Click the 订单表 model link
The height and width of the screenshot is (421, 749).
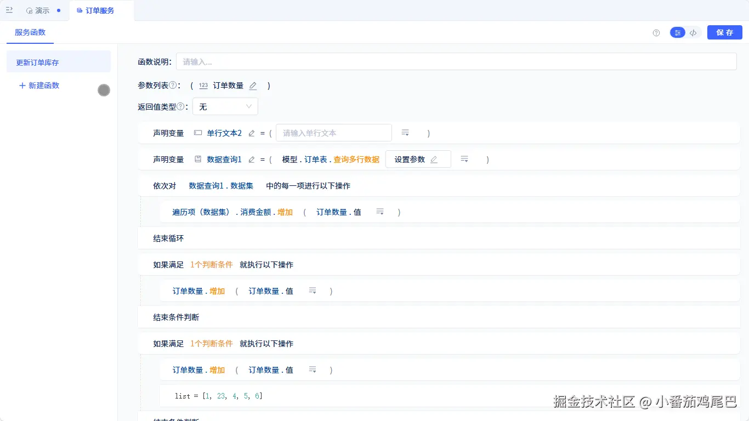coord(316,159)
